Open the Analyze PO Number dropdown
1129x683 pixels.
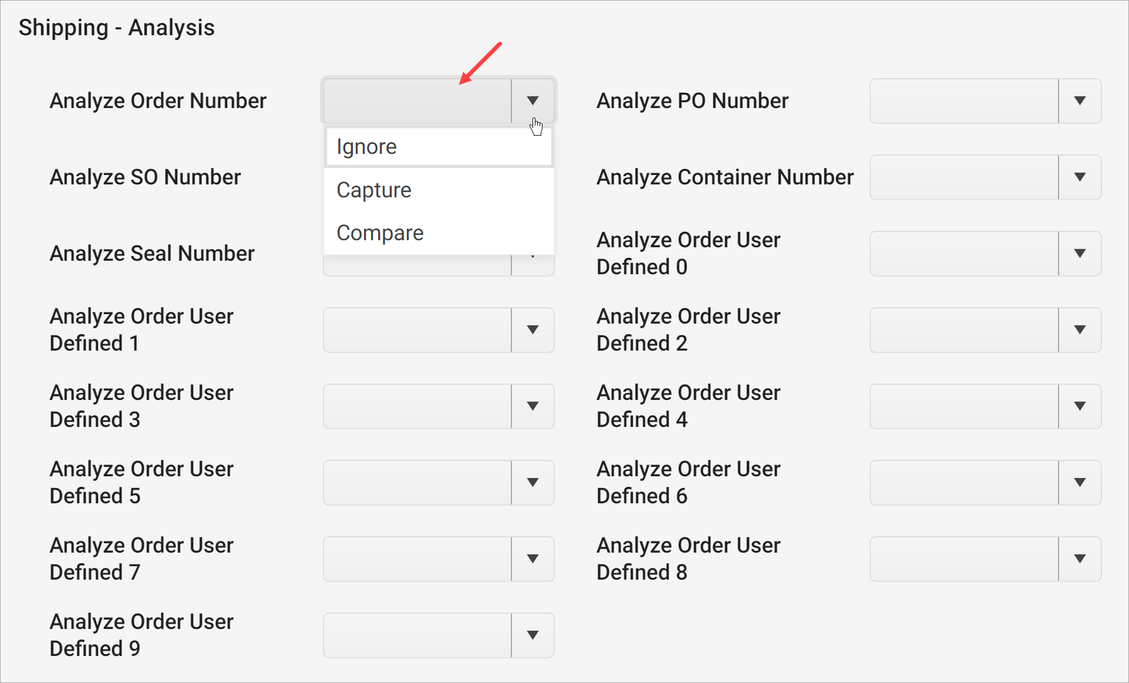click(x=1080, y=100)
